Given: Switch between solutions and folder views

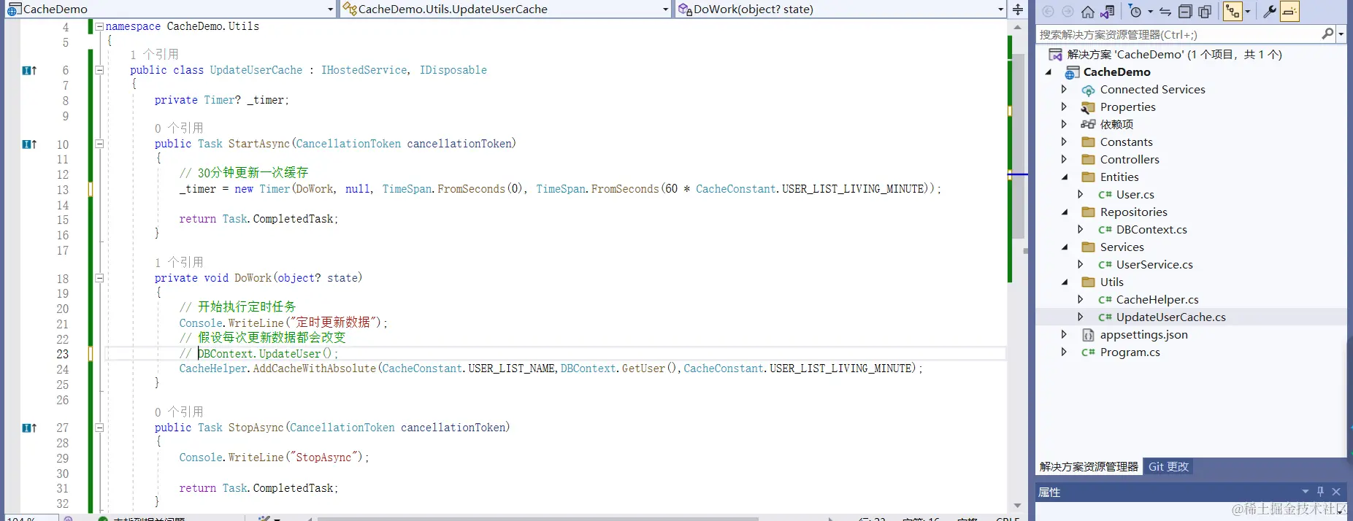Looking at the screenshot, I should [x=1108, y=11].
